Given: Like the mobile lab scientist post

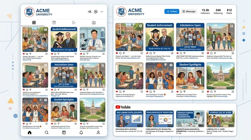Looking at the screenshot, I should 81,54.
